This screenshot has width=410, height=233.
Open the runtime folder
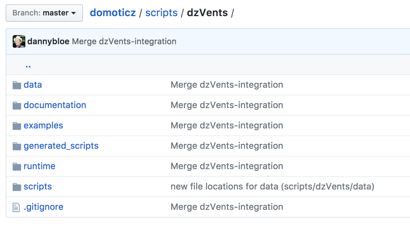pos(39,166)
